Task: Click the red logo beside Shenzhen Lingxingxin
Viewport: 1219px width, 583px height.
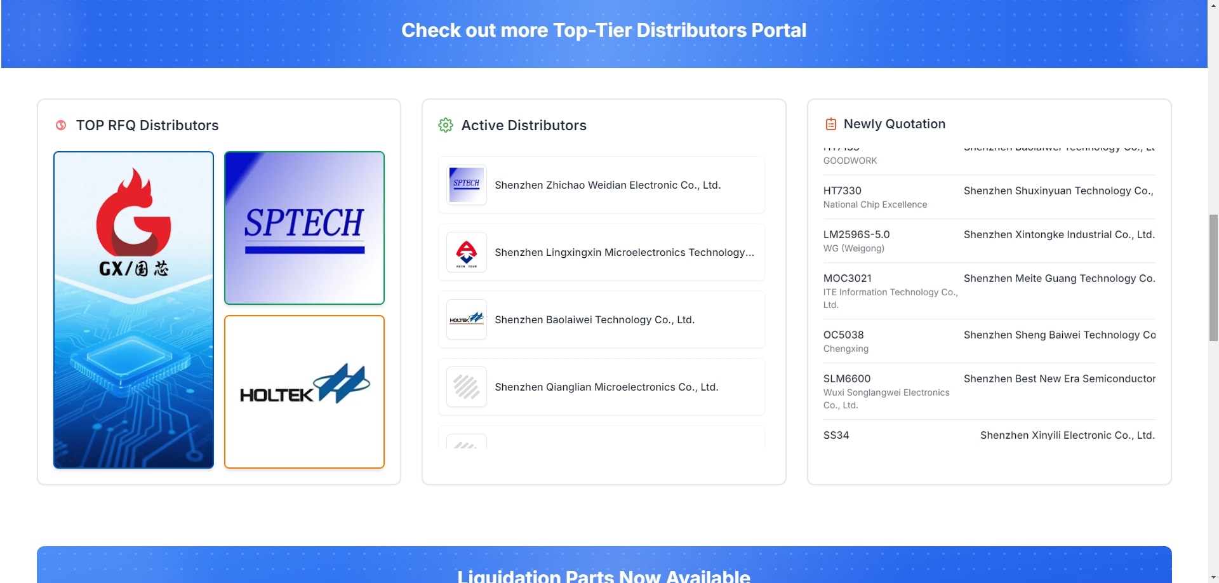Action: (x=467, y=252)
